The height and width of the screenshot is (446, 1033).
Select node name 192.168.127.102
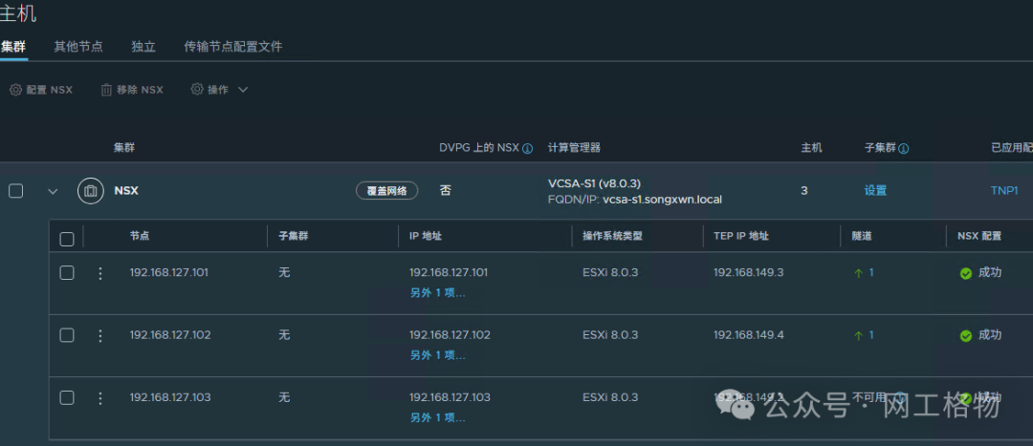pyautogui.click(x=170, y=335)
